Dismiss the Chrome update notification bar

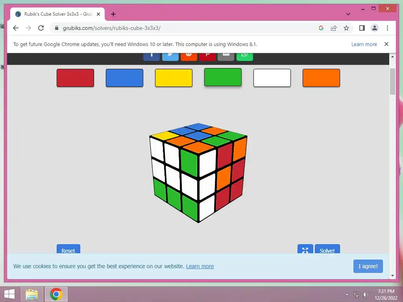point(386,44)
